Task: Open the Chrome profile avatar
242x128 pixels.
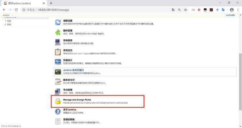Action: point(232,10)
